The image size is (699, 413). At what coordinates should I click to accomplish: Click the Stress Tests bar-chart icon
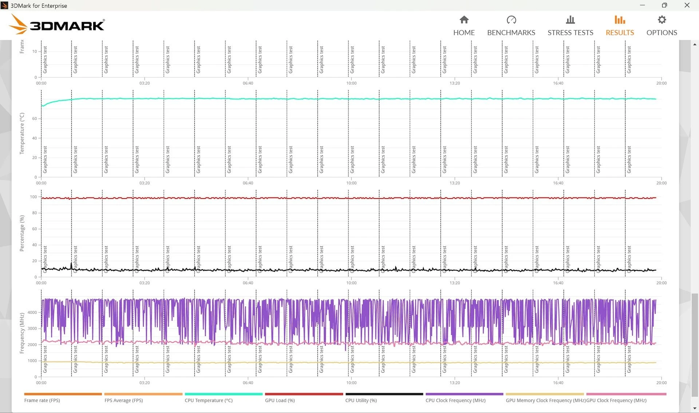pos(570,20)
